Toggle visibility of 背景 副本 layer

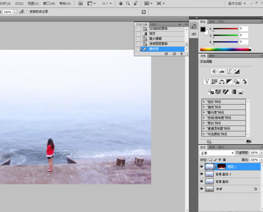click(201, 181)
